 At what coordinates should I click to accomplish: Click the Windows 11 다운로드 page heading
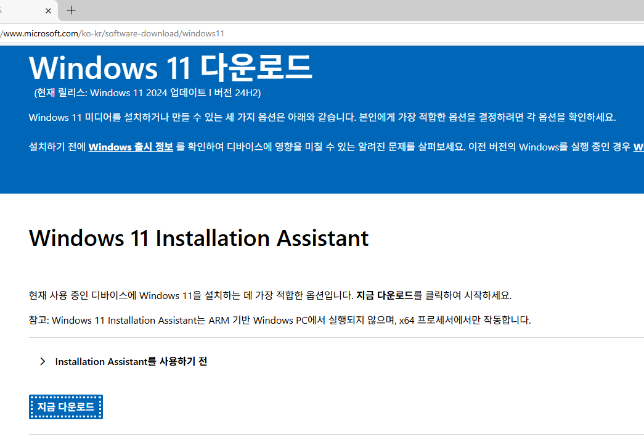tap(171, 68)
